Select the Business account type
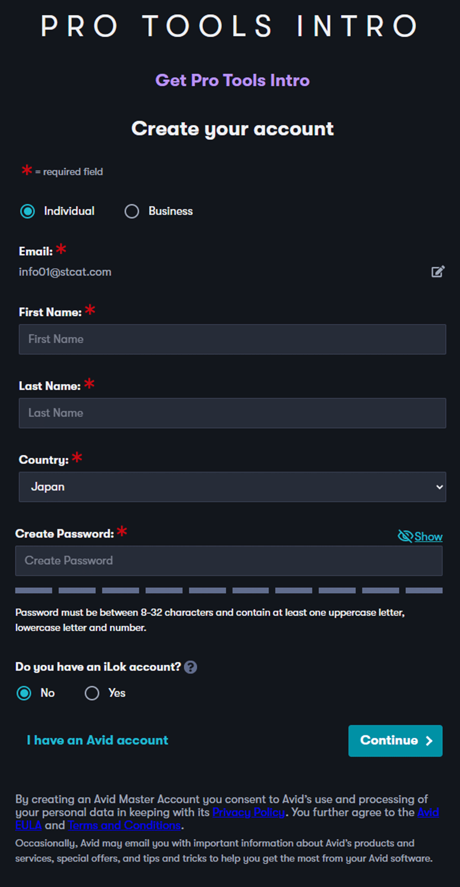The width and height of the screenshot is (460, 887). tap(132, 211)
